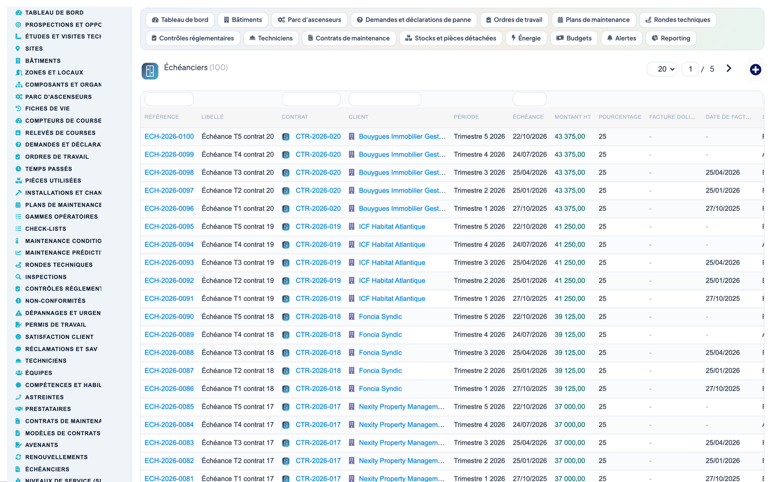Sort by the Montant HT column header
The width and height of the screenshot is (779, 482).
(573, 117)
